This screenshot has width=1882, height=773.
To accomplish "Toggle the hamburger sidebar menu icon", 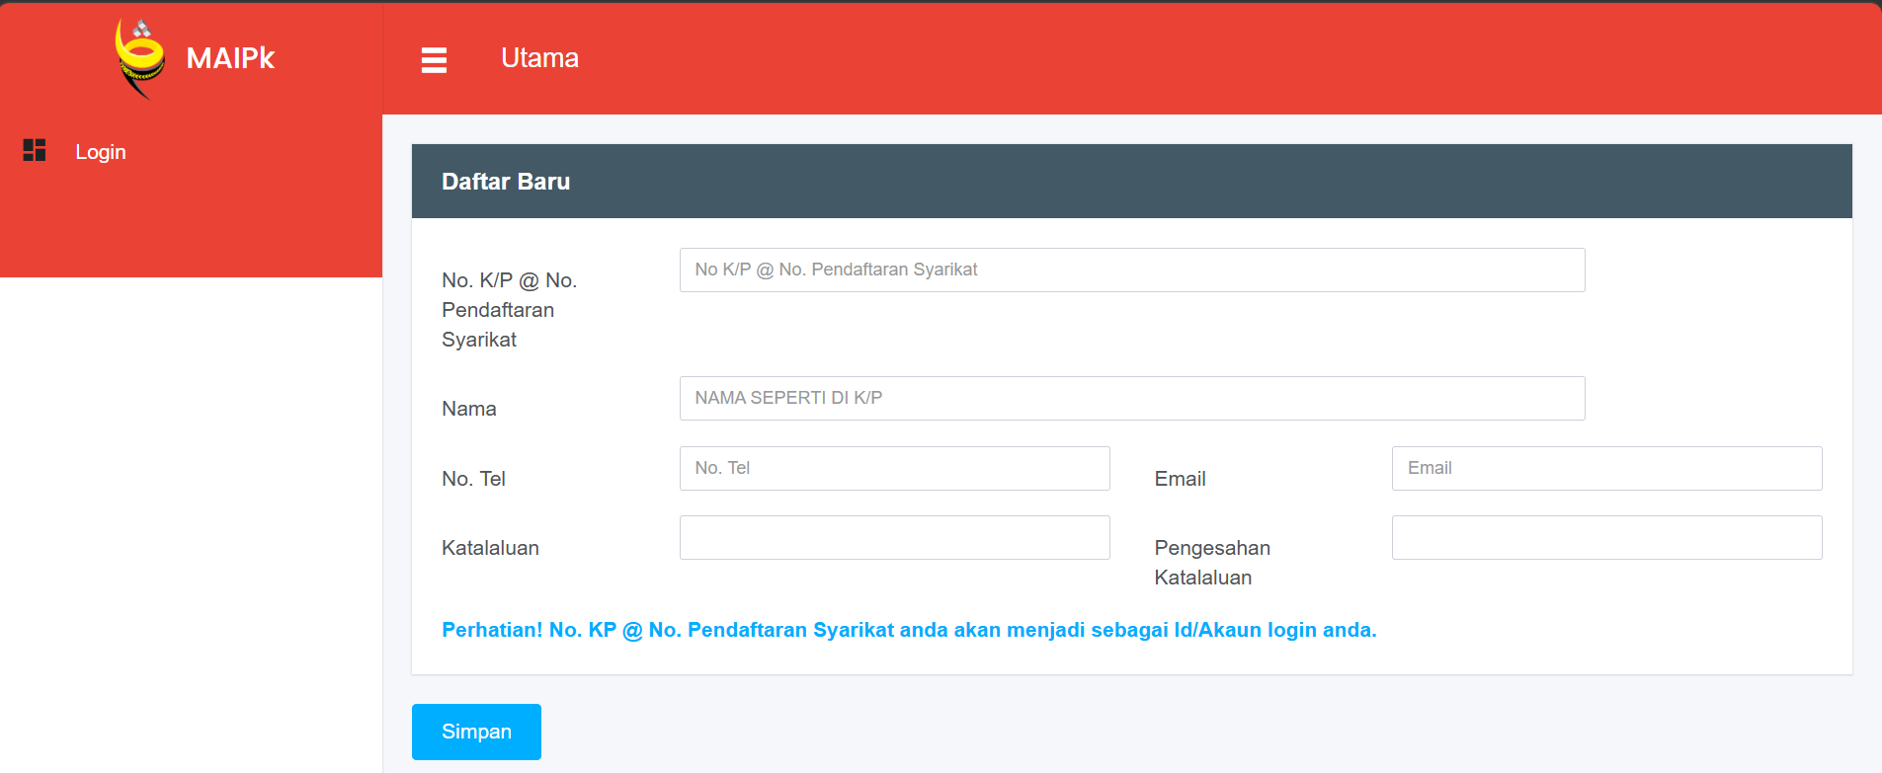I will (x=434, y=60).
